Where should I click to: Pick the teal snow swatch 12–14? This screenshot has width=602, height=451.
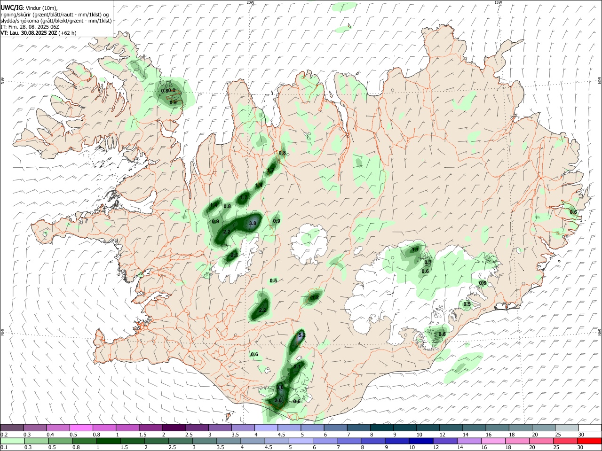[451, 428]
